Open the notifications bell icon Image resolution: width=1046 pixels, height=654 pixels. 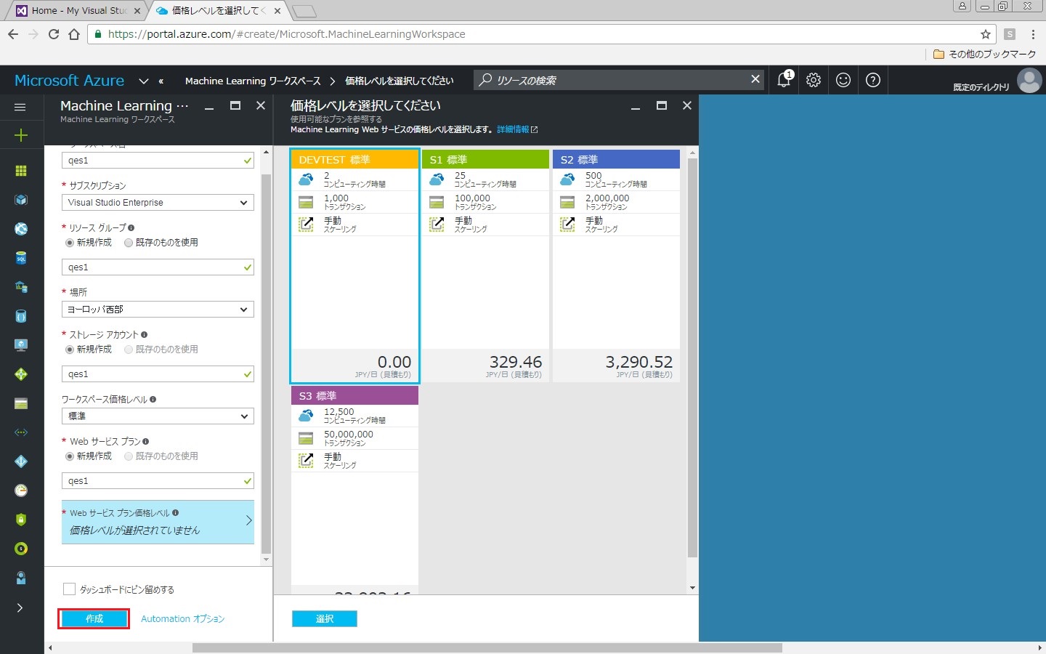784,80
